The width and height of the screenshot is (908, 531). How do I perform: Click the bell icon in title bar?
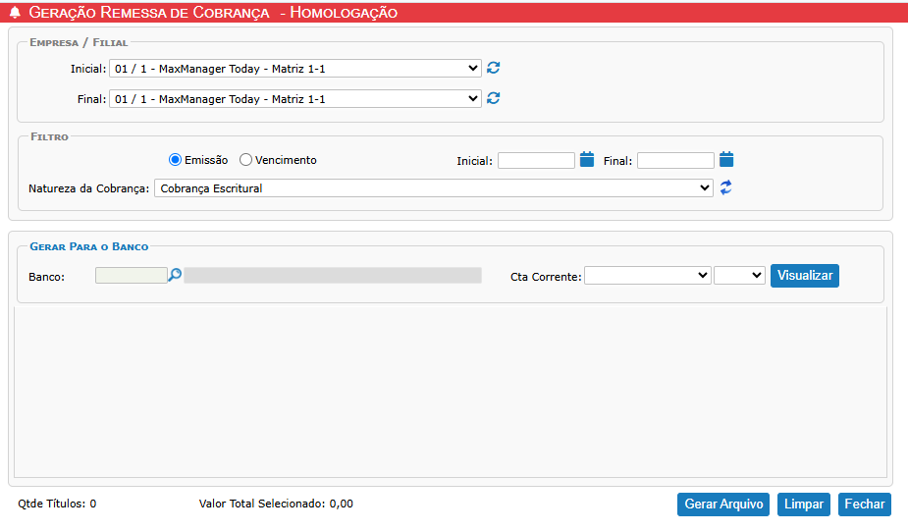point(15,13)
